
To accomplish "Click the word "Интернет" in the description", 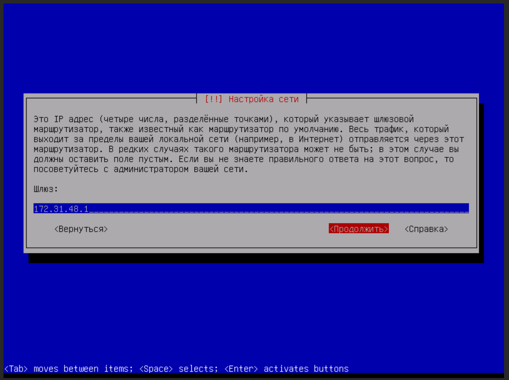I will click(321, 139).
